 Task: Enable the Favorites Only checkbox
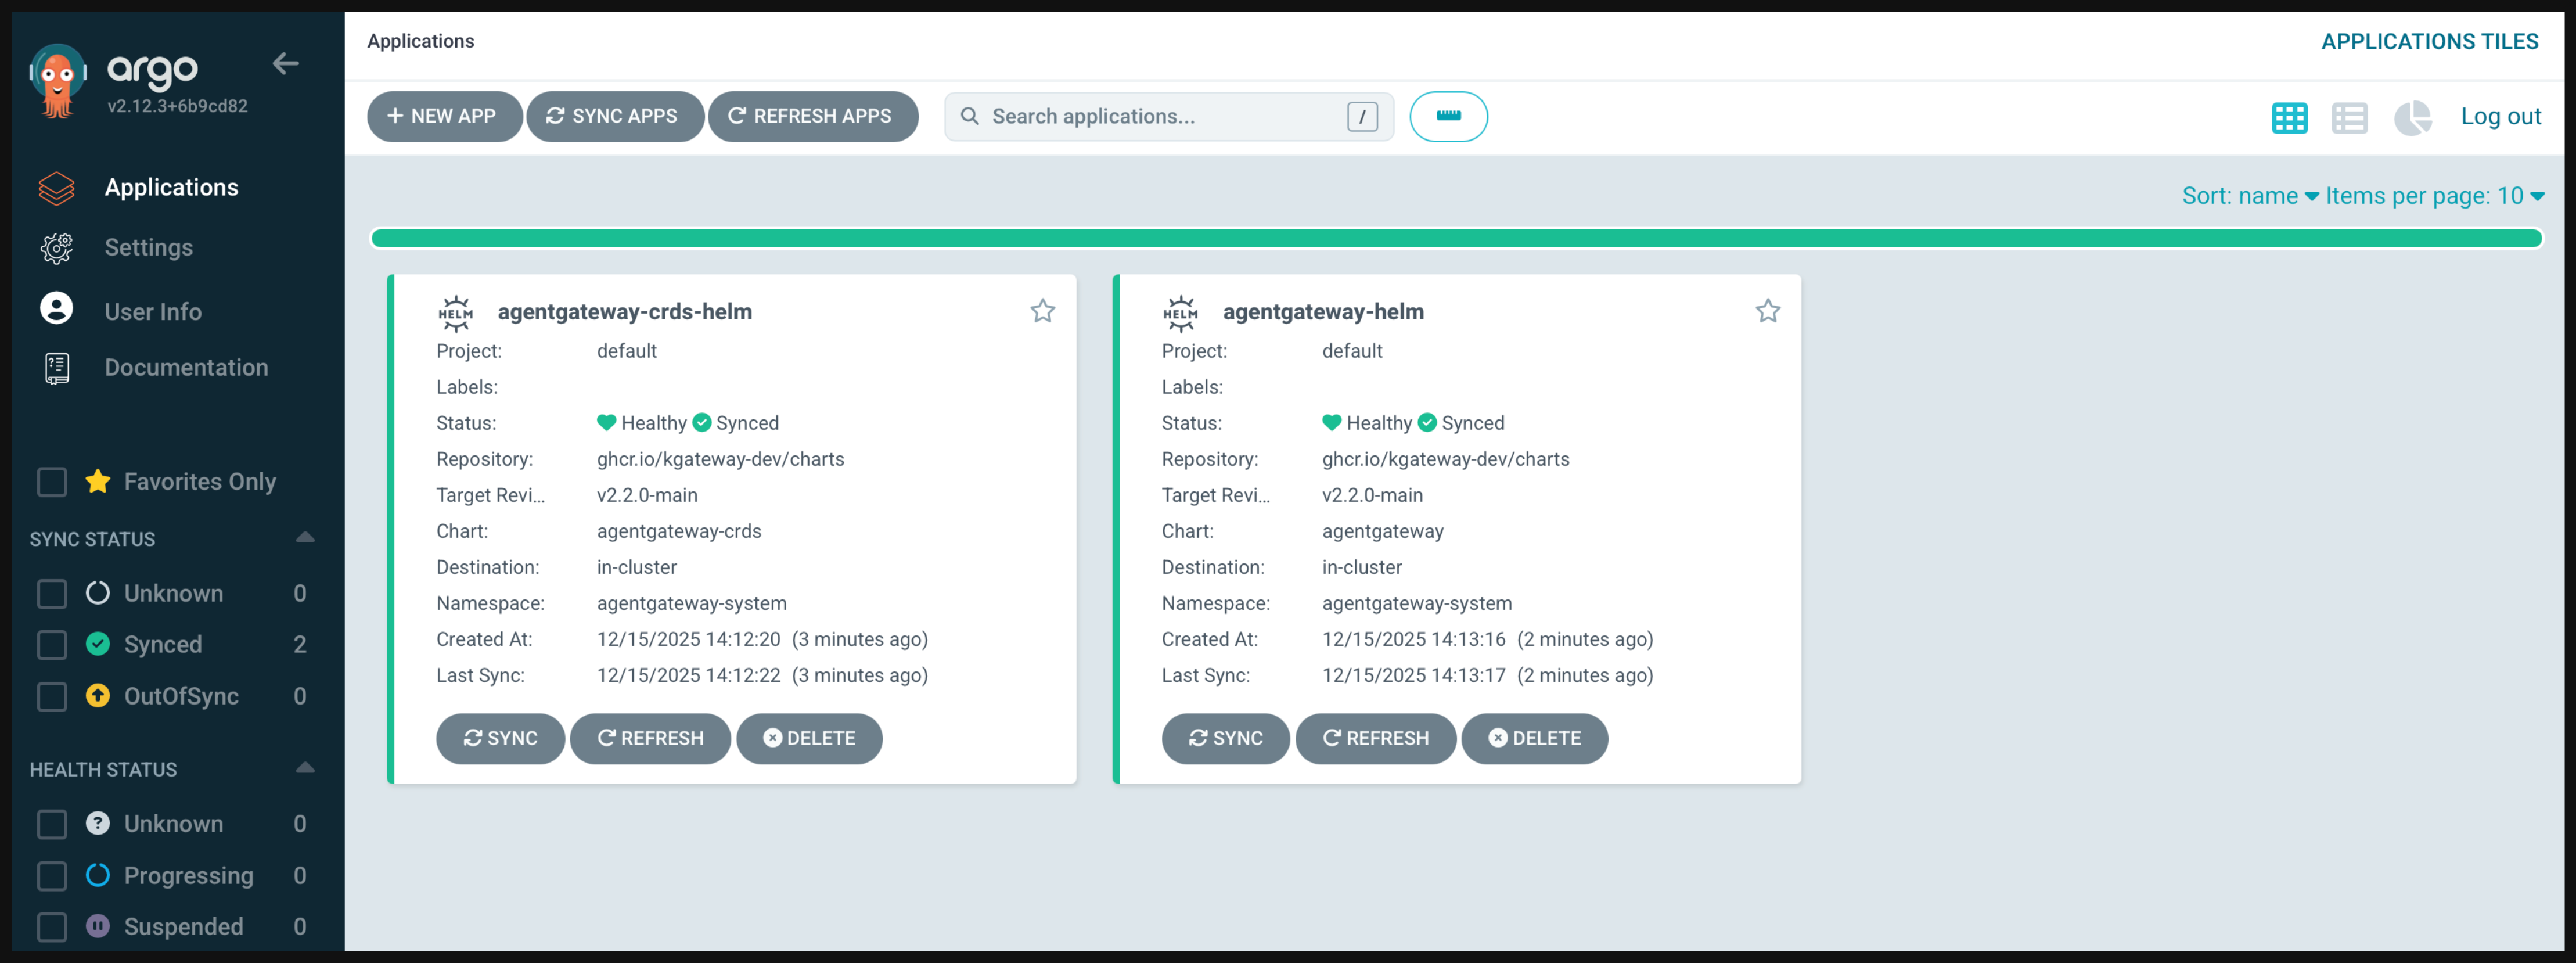pyautogui.click(x=52, y=482)
